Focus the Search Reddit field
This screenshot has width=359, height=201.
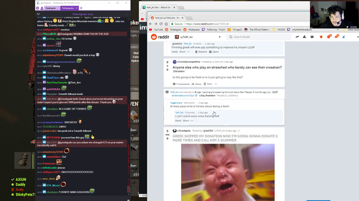pyautogui.click(x=259, y=37)
